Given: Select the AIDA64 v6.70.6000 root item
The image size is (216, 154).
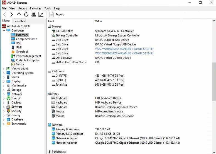Looking at the screenshot, I should [18, 26].
